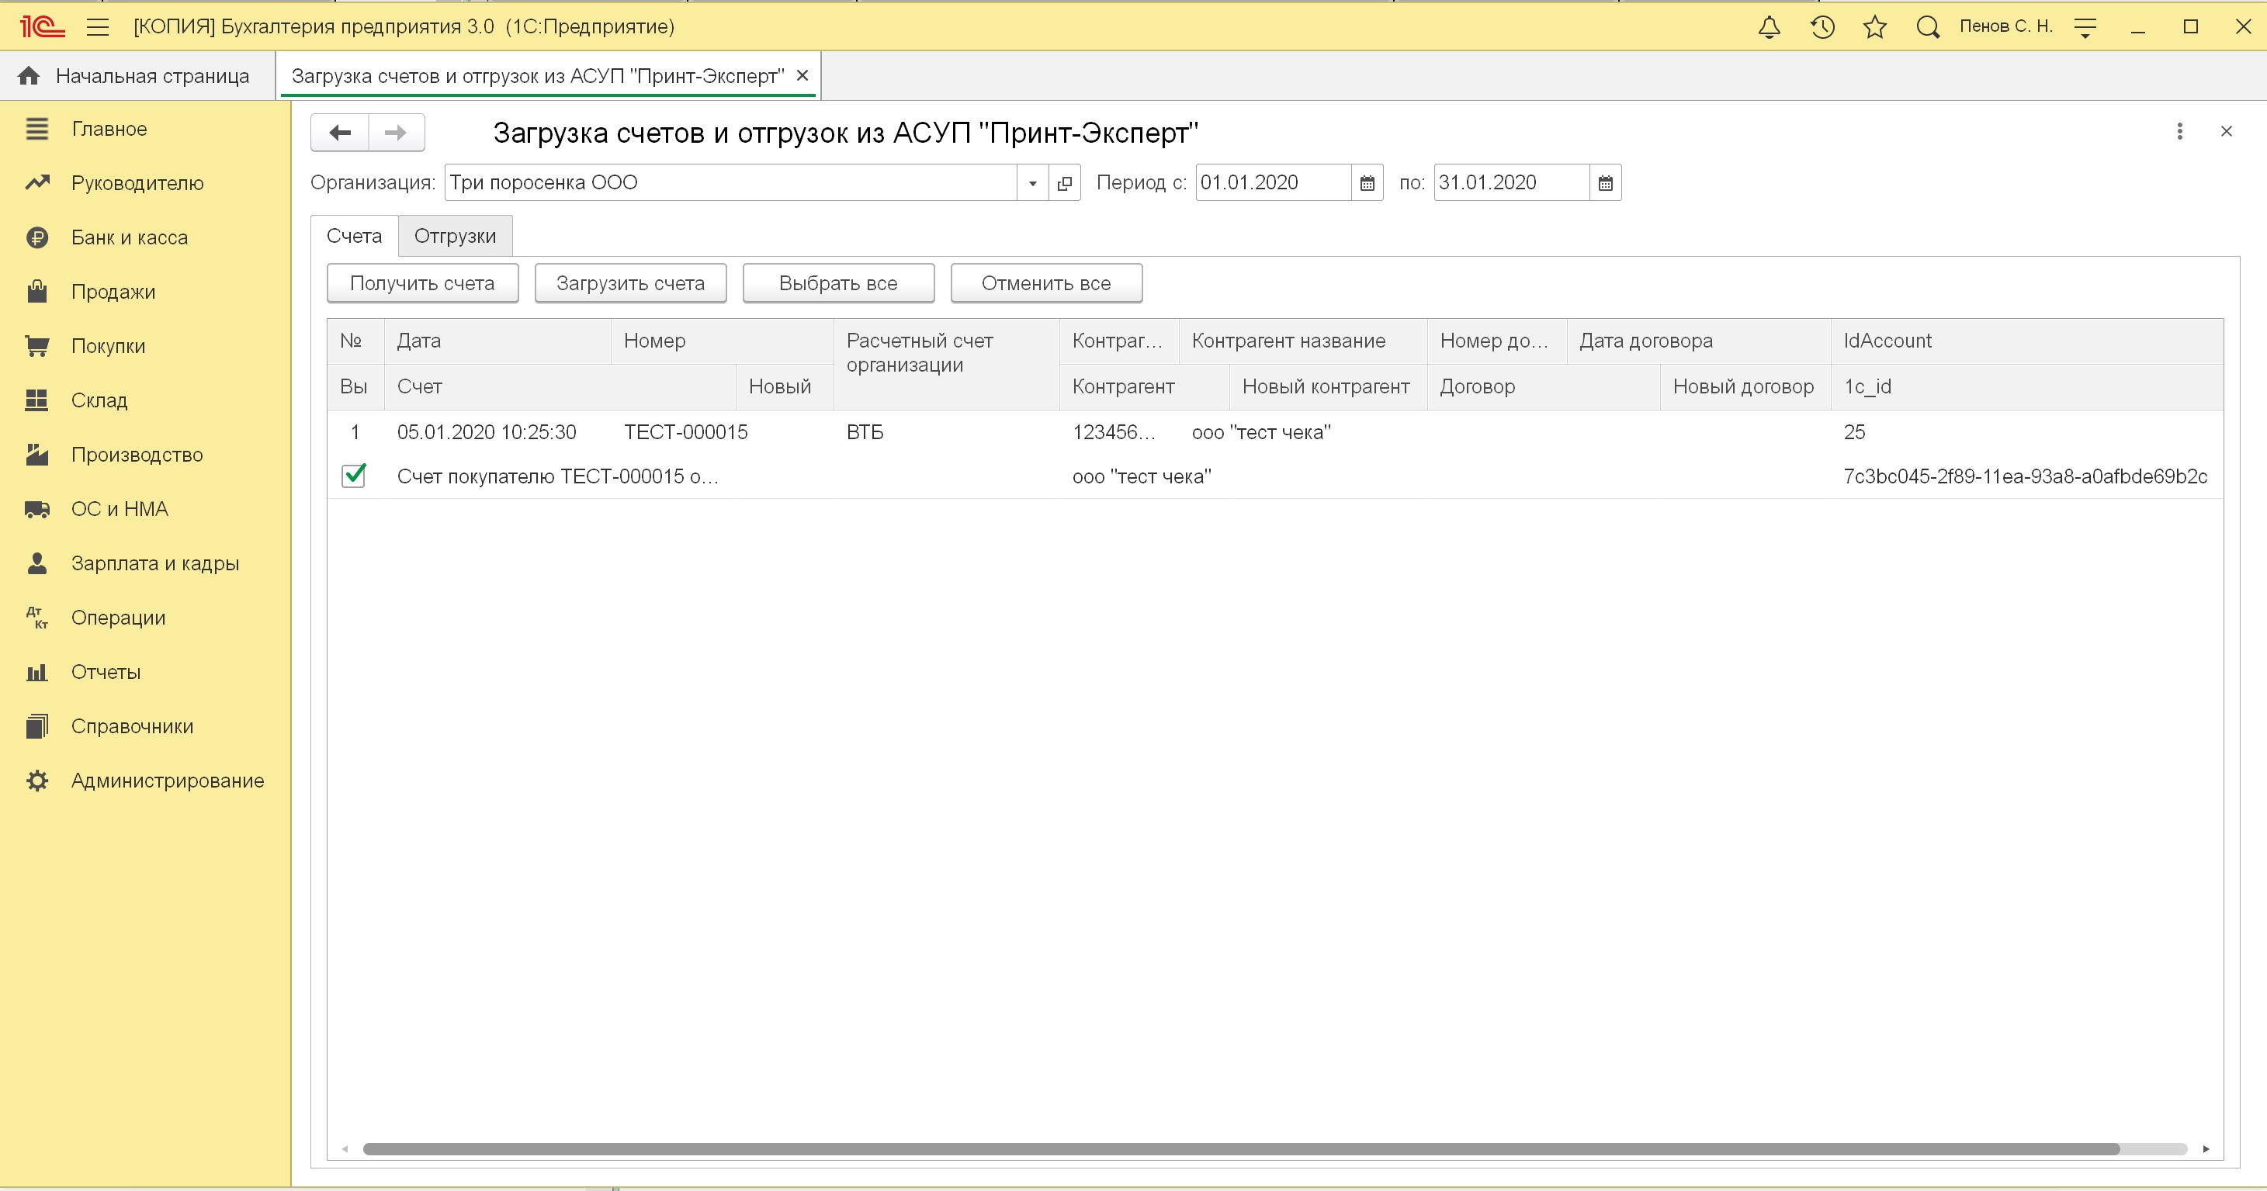Click the home icon on Начальная страница
This screenshot has width=2267, height=1191.
click(29, 75)
